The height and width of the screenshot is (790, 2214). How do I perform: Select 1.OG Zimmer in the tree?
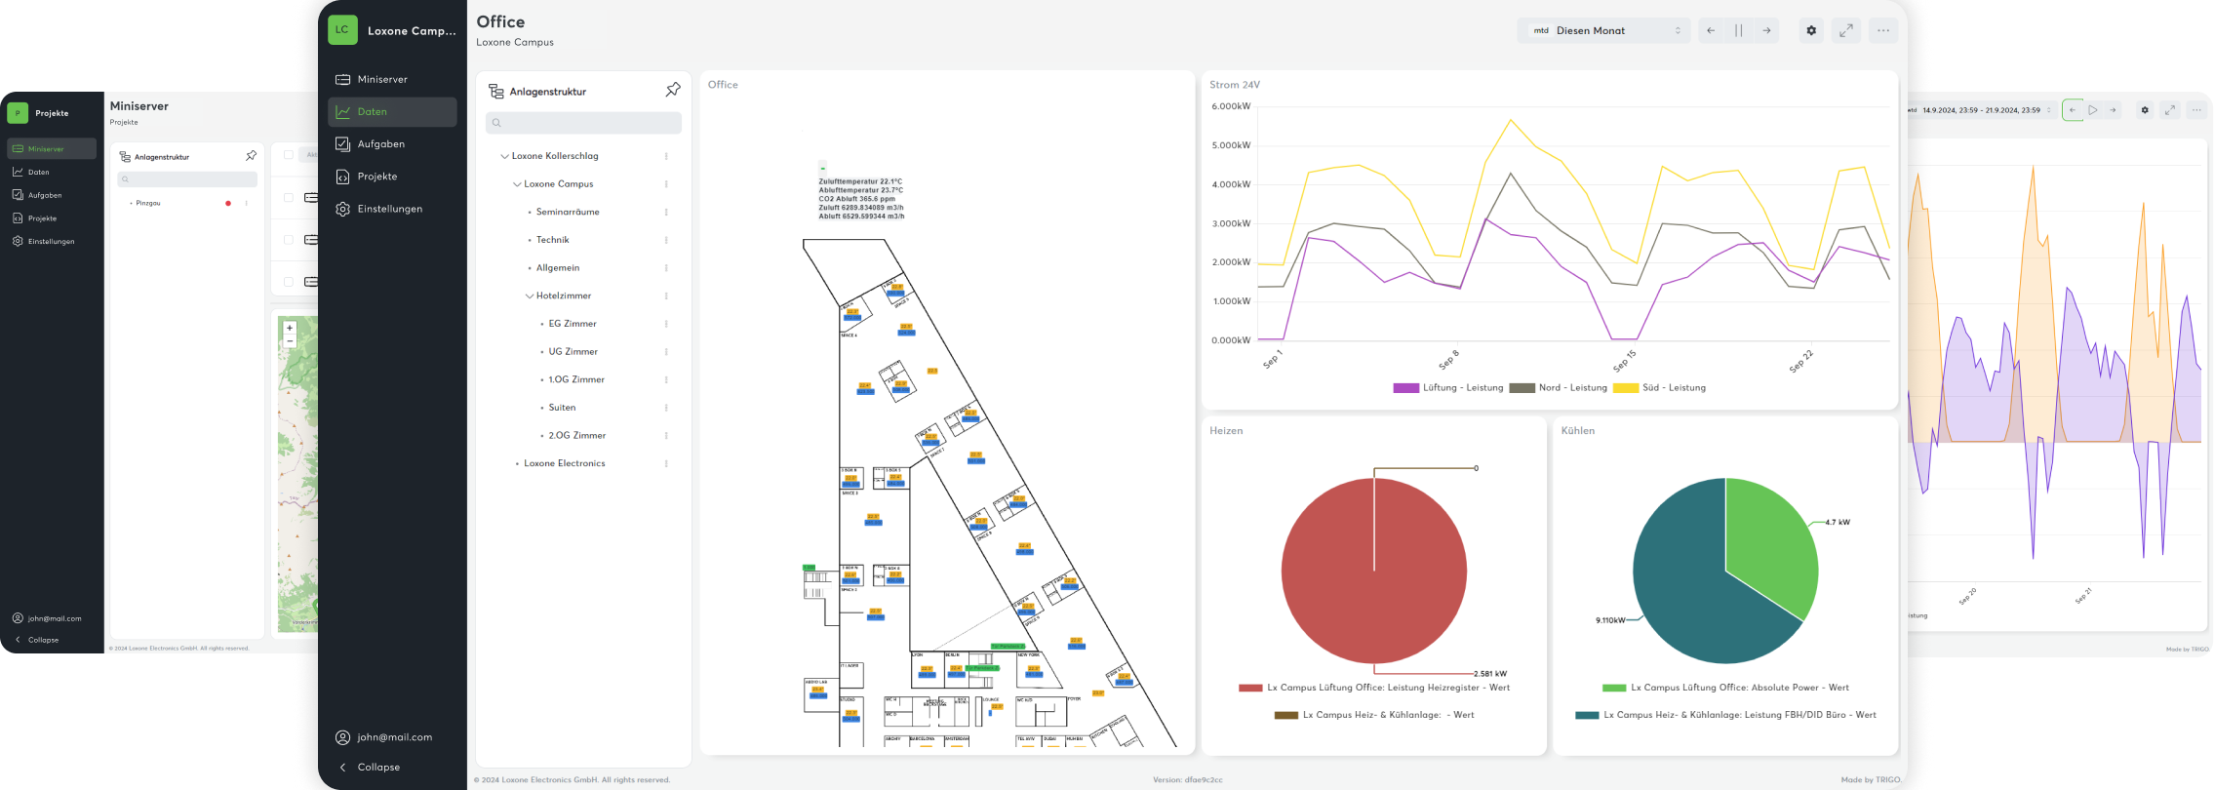576,379
